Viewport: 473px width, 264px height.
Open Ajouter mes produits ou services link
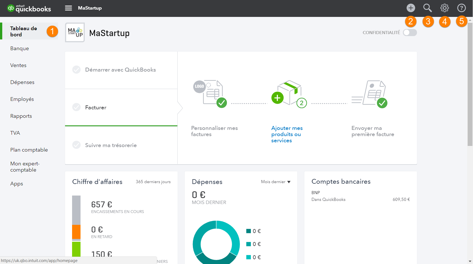coord(287,134)
